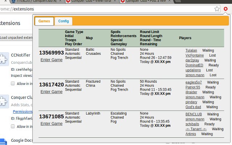The height and width of the screenshot is (145, 232).
Task: Click Round 6 - 13:35:45 time remaining
Action: click(x=155, y=121)
